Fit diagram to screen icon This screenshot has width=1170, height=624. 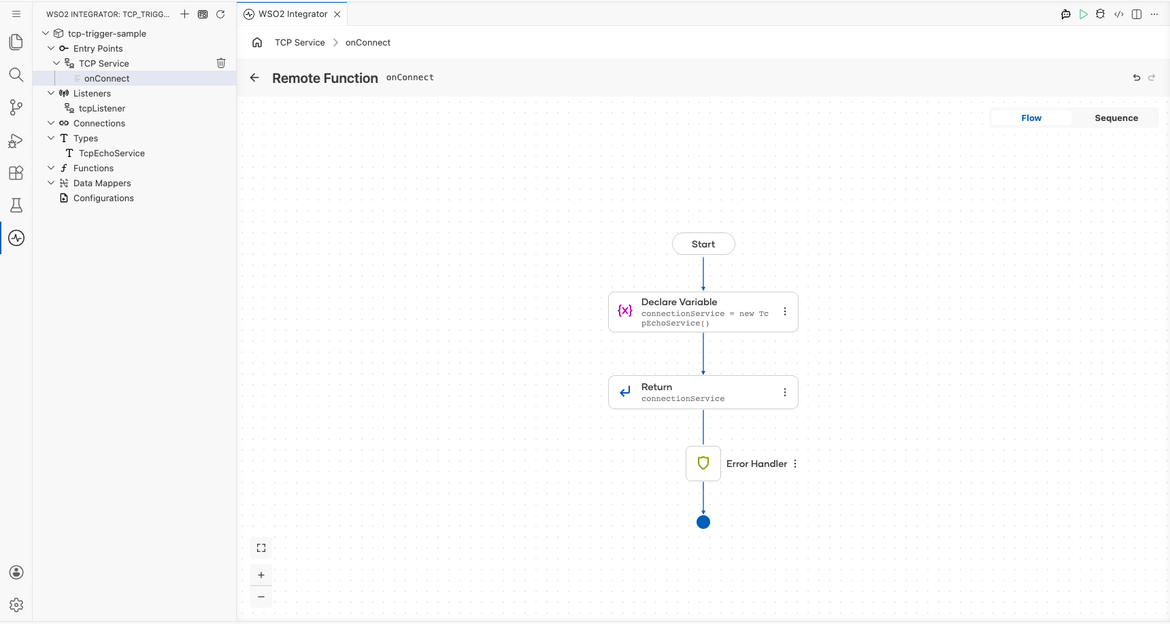261,548
